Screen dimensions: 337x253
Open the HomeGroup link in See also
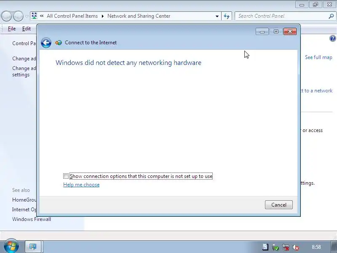(24, 199)
